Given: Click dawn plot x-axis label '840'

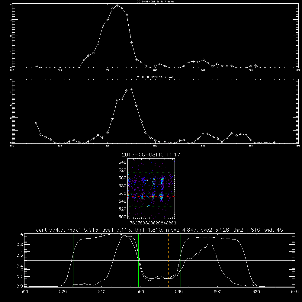Looking at the screenshot, I should (155, 70).
